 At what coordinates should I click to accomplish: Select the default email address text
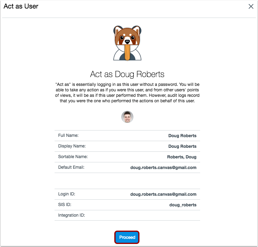163,167
